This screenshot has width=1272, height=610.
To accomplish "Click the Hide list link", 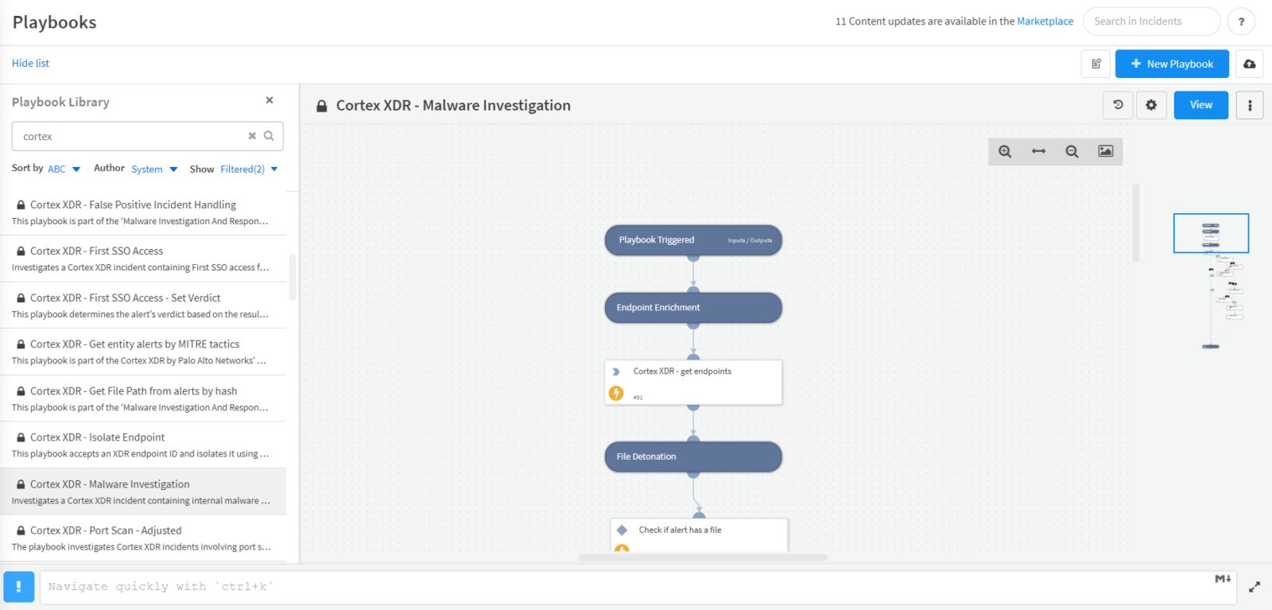I will (x=30, y=63).
